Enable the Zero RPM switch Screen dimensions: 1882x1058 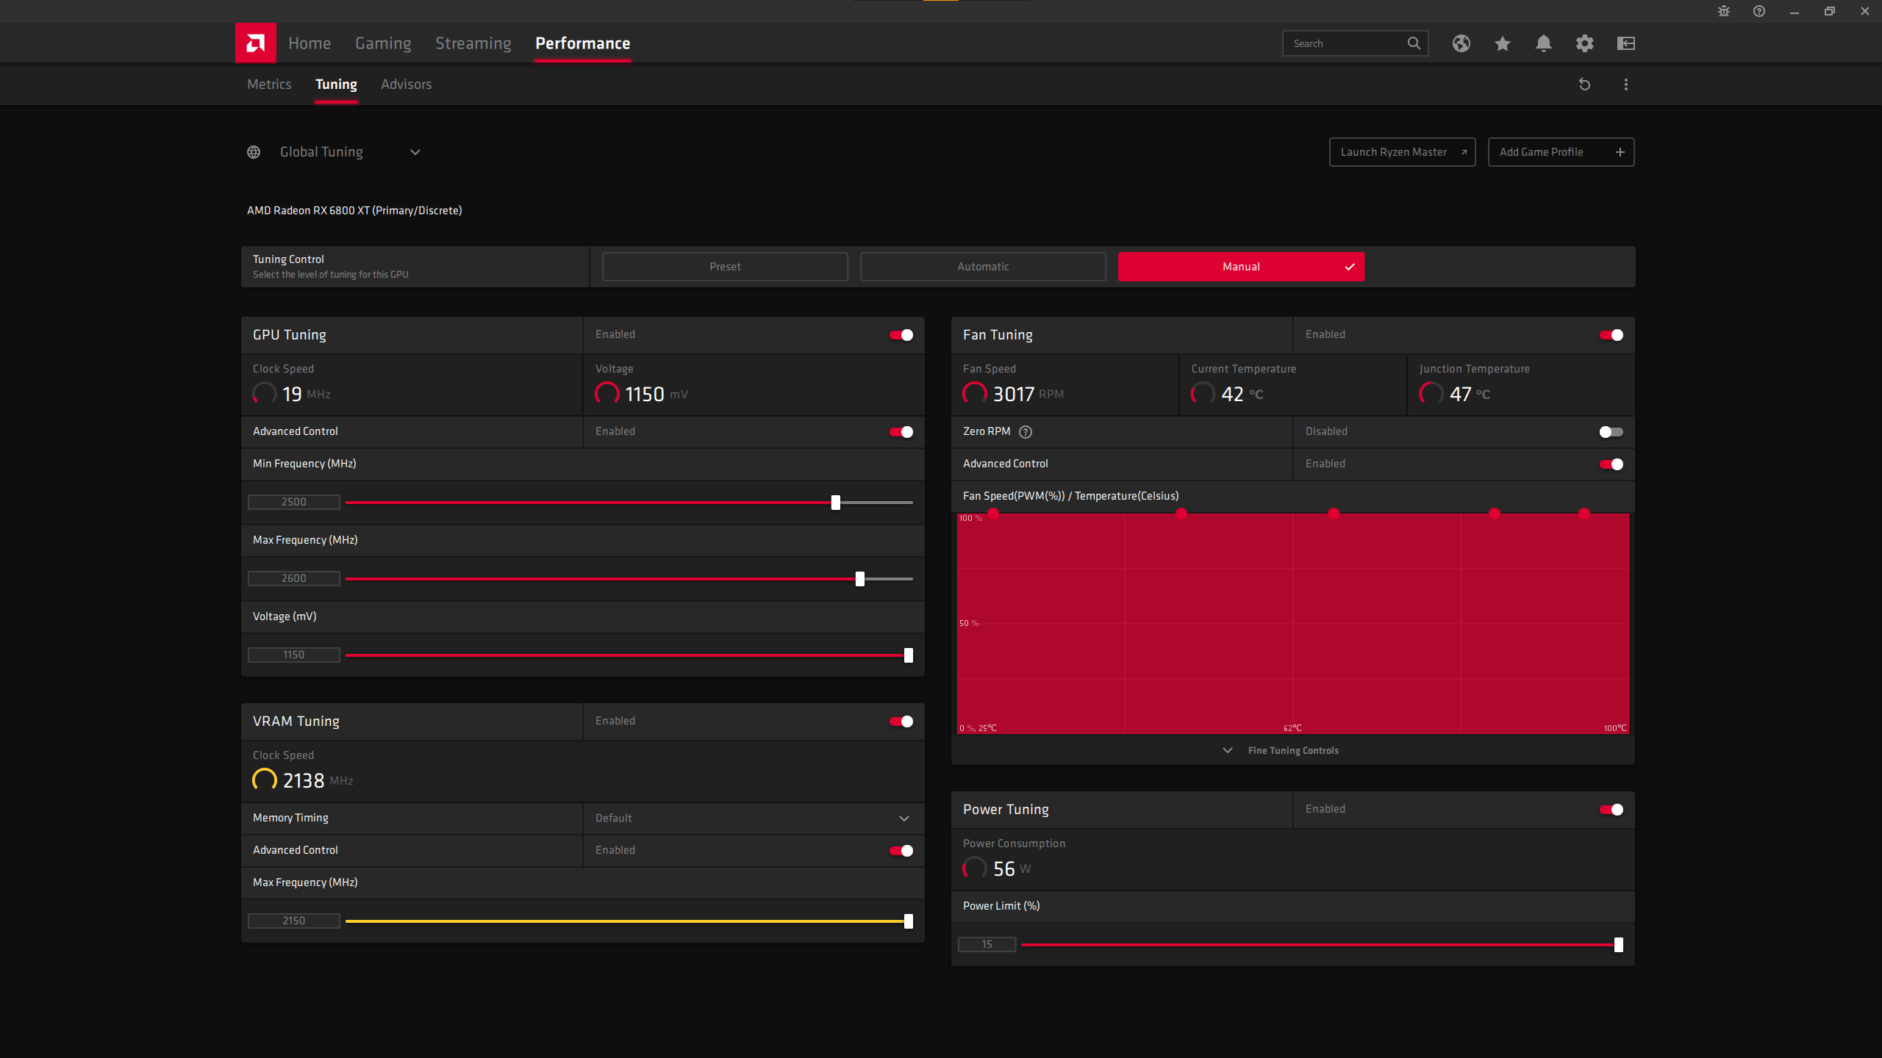[1611, 432]
